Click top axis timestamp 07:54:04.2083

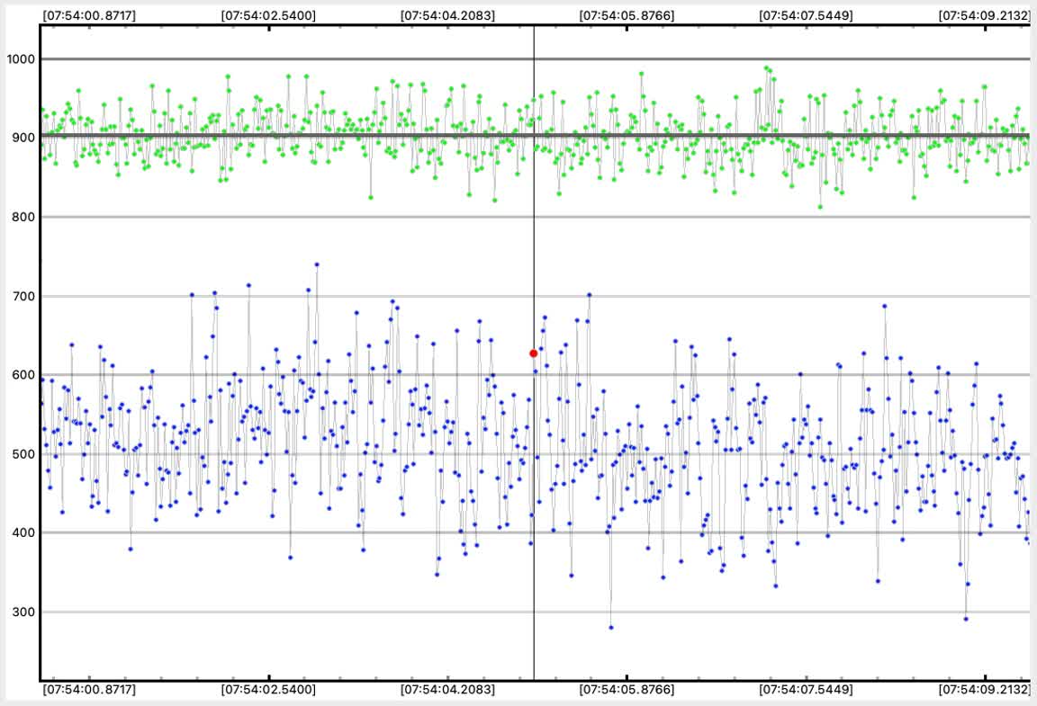(x=447, y=15)
